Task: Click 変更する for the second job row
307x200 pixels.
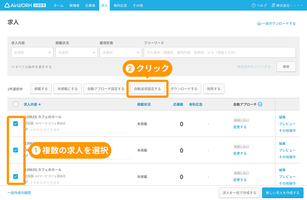Action: click(x=240, y=153)
